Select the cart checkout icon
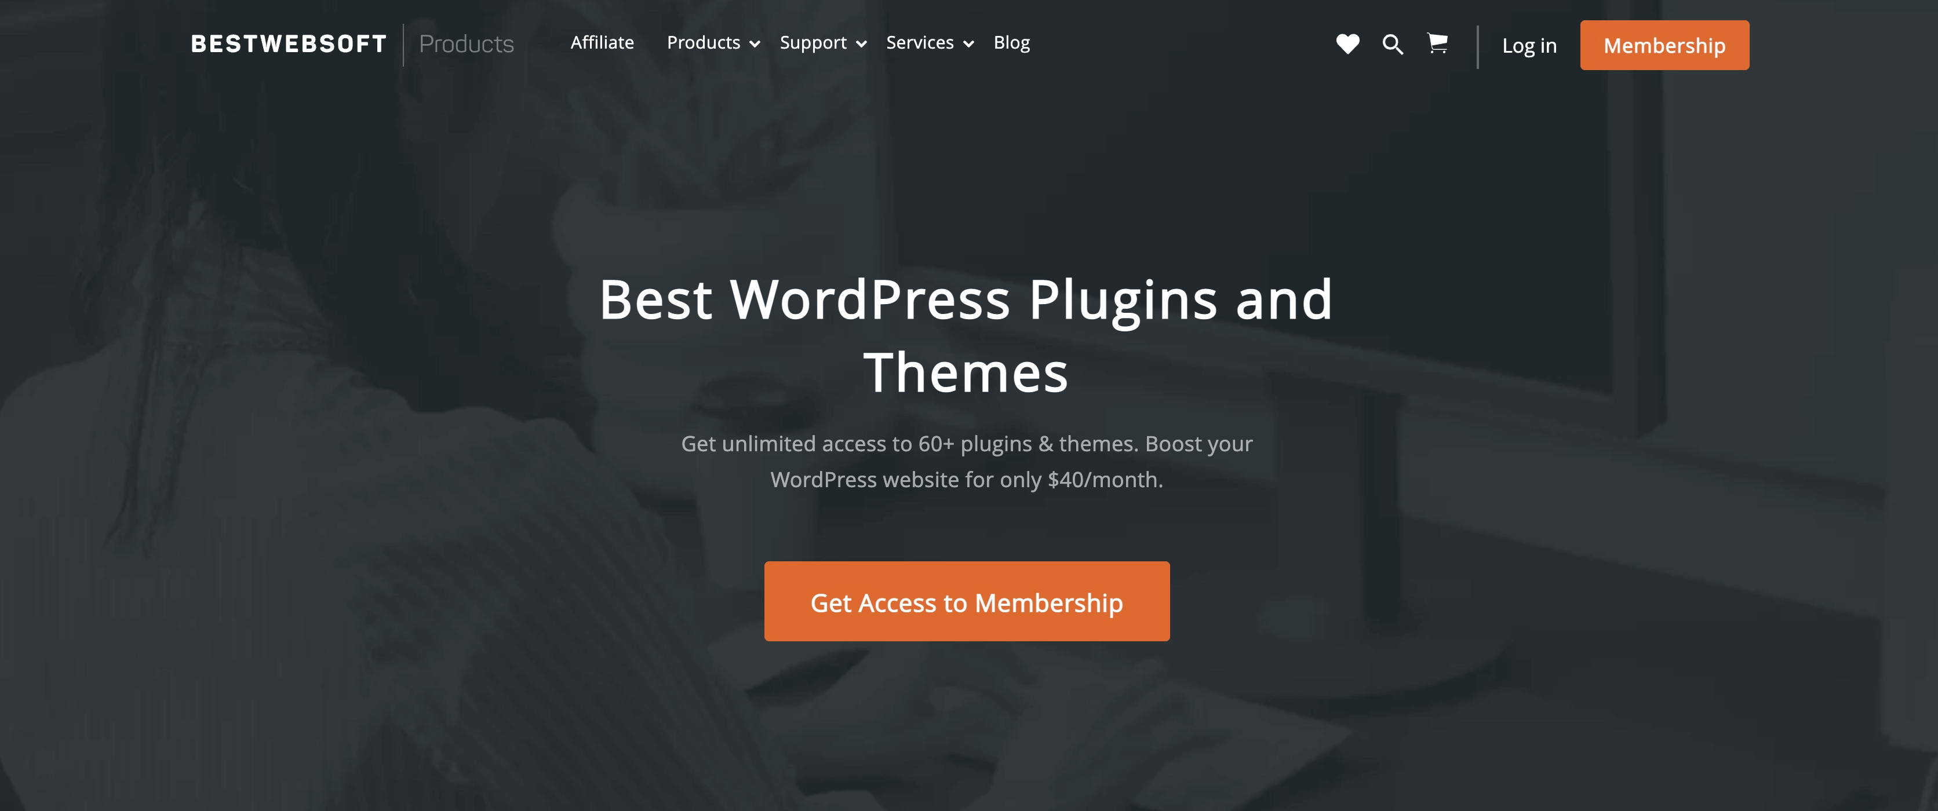This screenshot has height=811, width=1938. point(1436,43)
